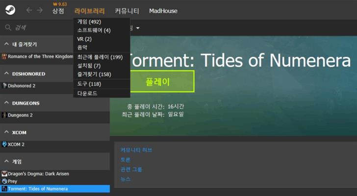This screenshot has height=196, width=357.
Task: Click the search magnifier icon
Action: pos(8,28)
